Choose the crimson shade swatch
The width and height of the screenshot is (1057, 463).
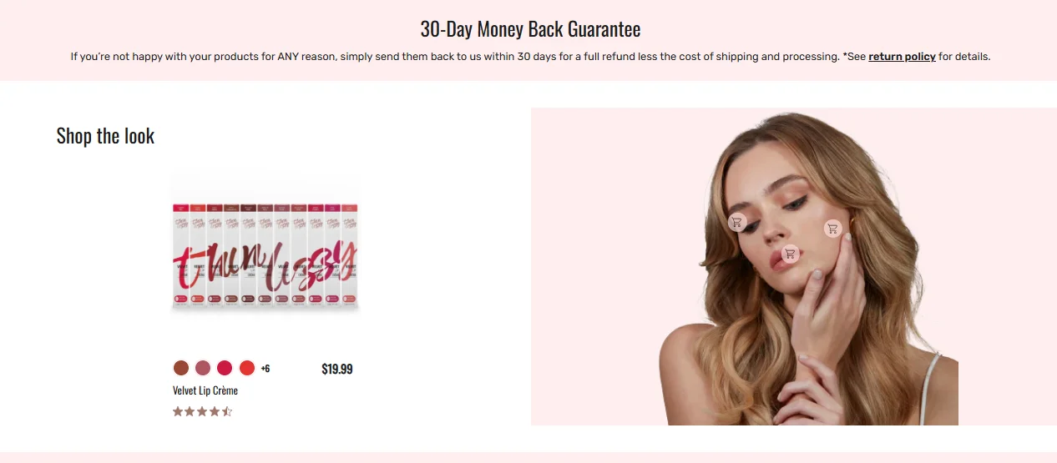point(225,368)
